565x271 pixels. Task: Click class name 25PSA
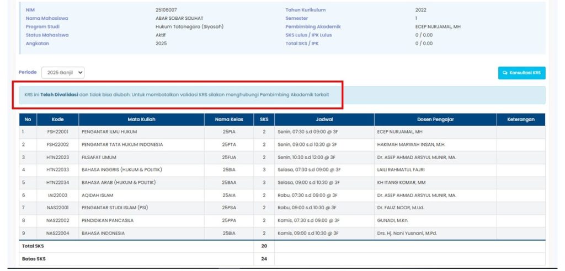(229, 208)
